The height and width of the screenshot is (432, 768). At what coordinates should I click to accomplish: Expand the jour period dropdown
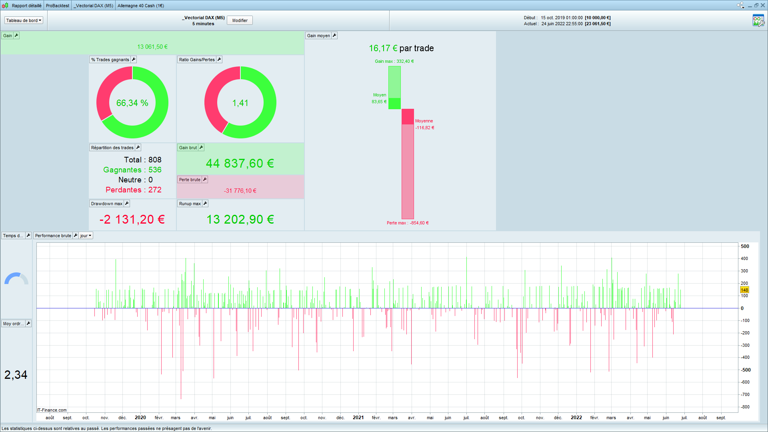86,236
